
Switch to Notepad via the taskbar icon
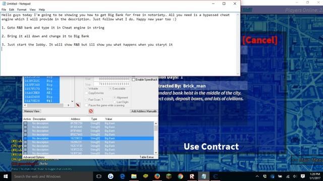pyautogui.click(x=204, y=176)
